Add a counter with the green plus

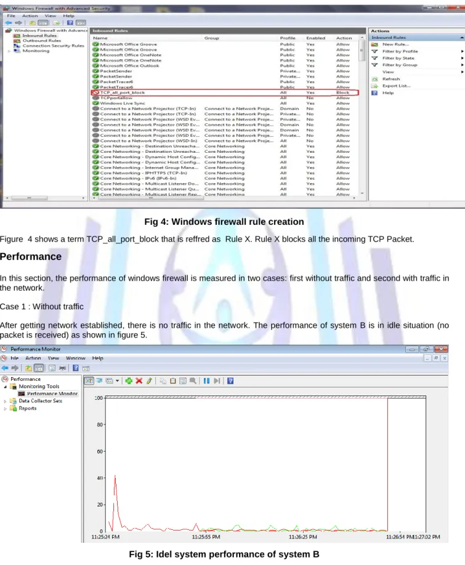[x=129, y=381]
